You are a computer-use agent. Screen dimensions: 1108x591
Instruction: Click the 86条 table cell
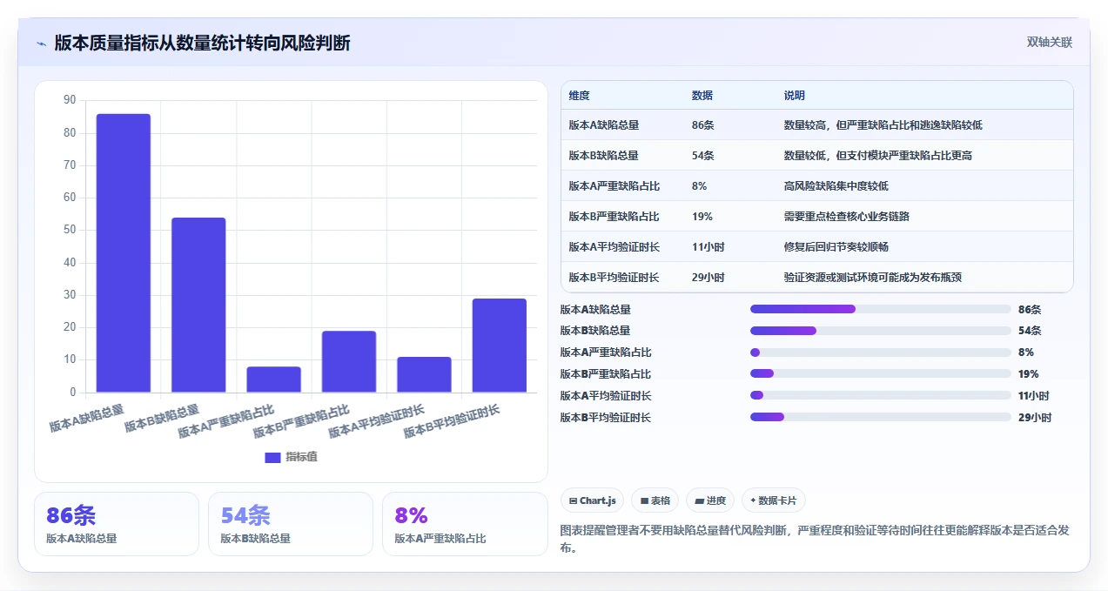click(703, 125)
